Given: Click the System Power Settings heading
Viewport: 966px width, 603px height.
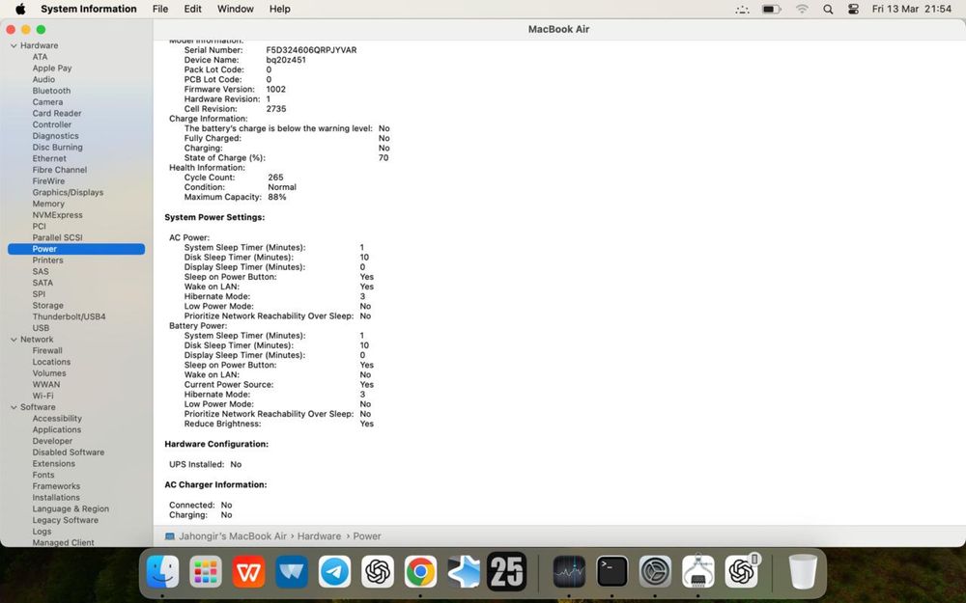Looking at the screenshot, I should pos(214,217).
